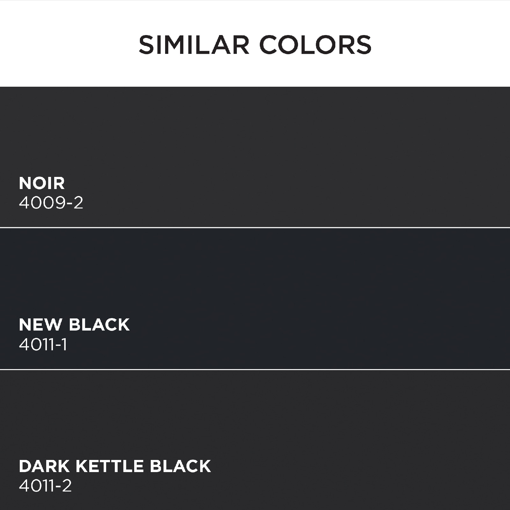Click the word NEW in the middle swatch
510x510 pixels.
pos(40,325)
